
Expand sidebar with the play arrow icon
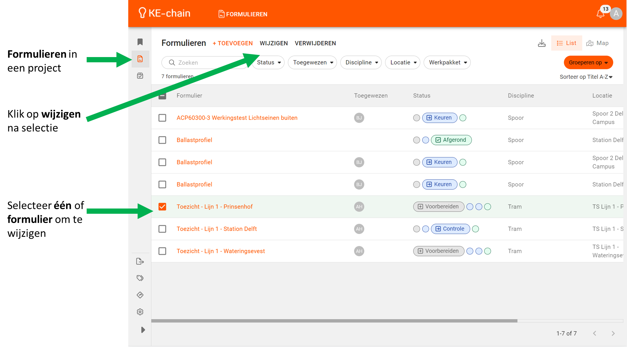[x=143, y=330]
